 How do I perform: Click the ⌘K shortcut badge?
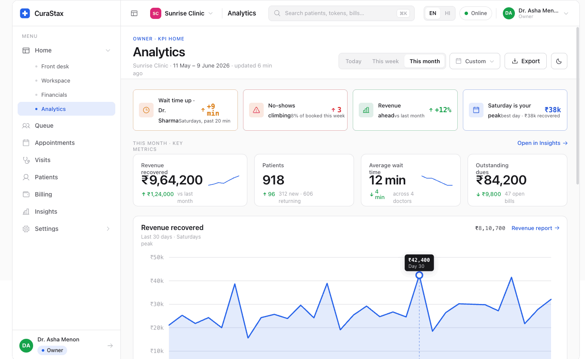pyautogui.click(x=403, y=13)
